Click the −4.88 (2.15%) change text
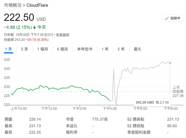 pos(18,27)
